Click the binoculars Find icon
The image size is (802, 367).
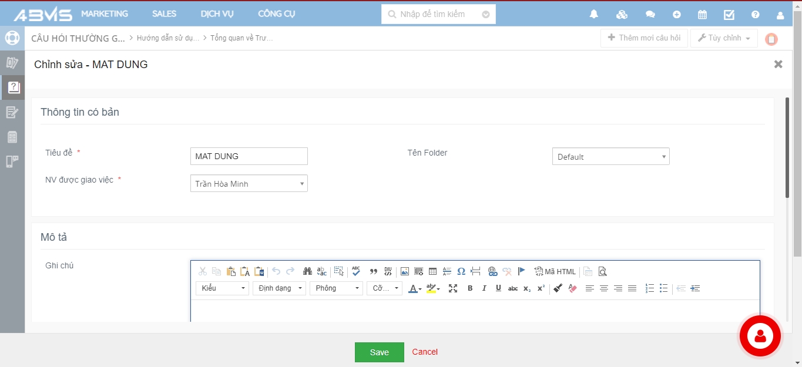coord(307,271)
